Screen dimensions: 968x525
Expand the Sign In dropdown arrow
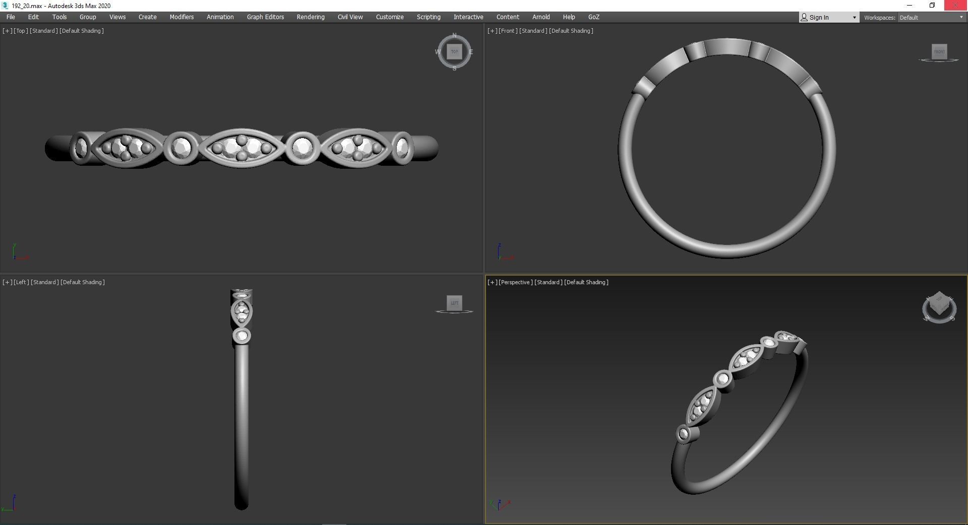click(854, 18)
